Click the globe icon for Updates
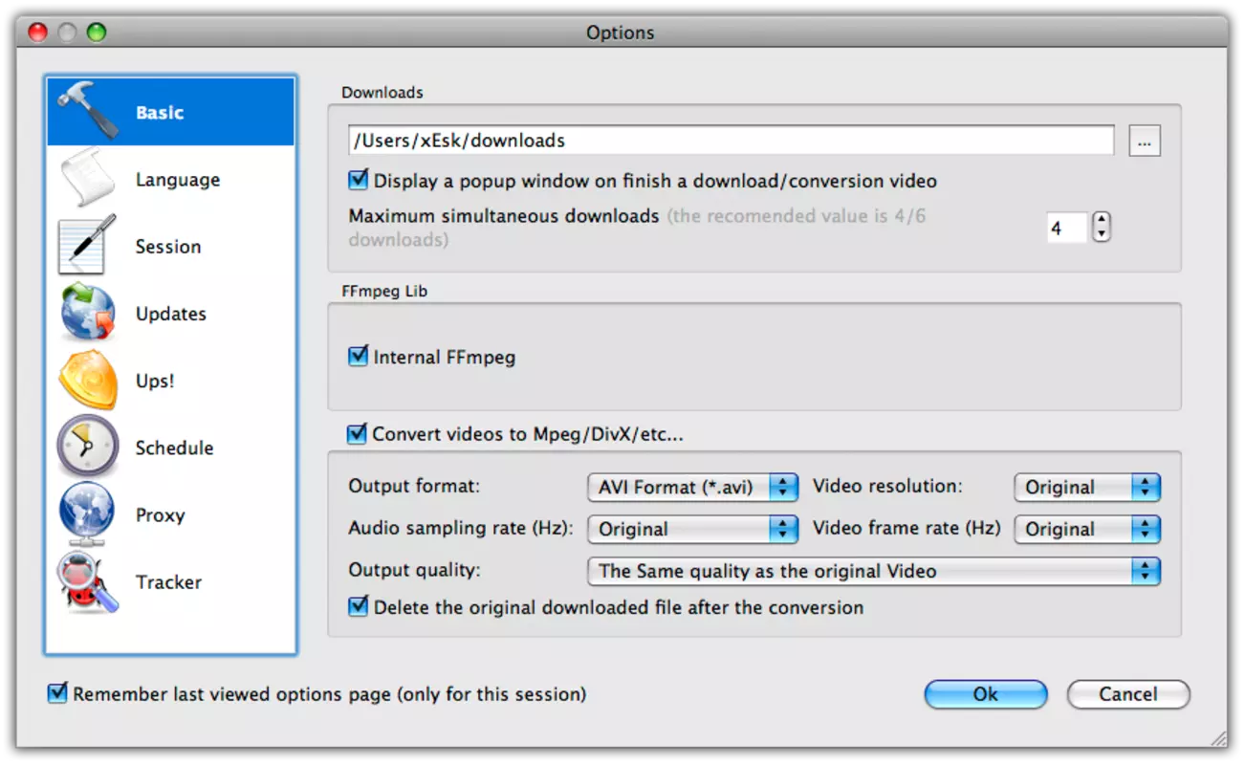The width and height of the screenshot is (1245, 765). pyautogui.click(x=88, y=313)
